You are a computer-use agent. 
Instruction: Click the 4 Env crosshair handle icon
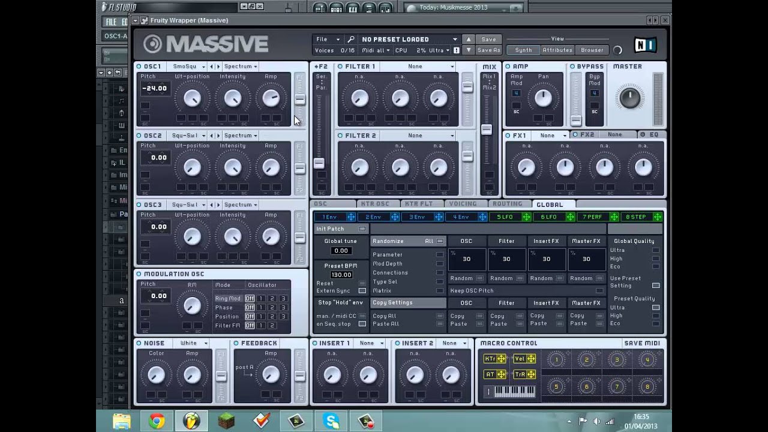pyautogui.click(x=482, y=217)
